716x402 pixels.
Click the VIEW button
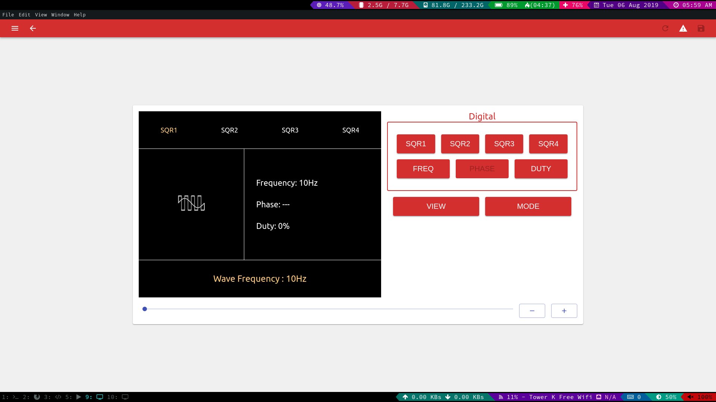pyautogui.click(x=436, y=206)
